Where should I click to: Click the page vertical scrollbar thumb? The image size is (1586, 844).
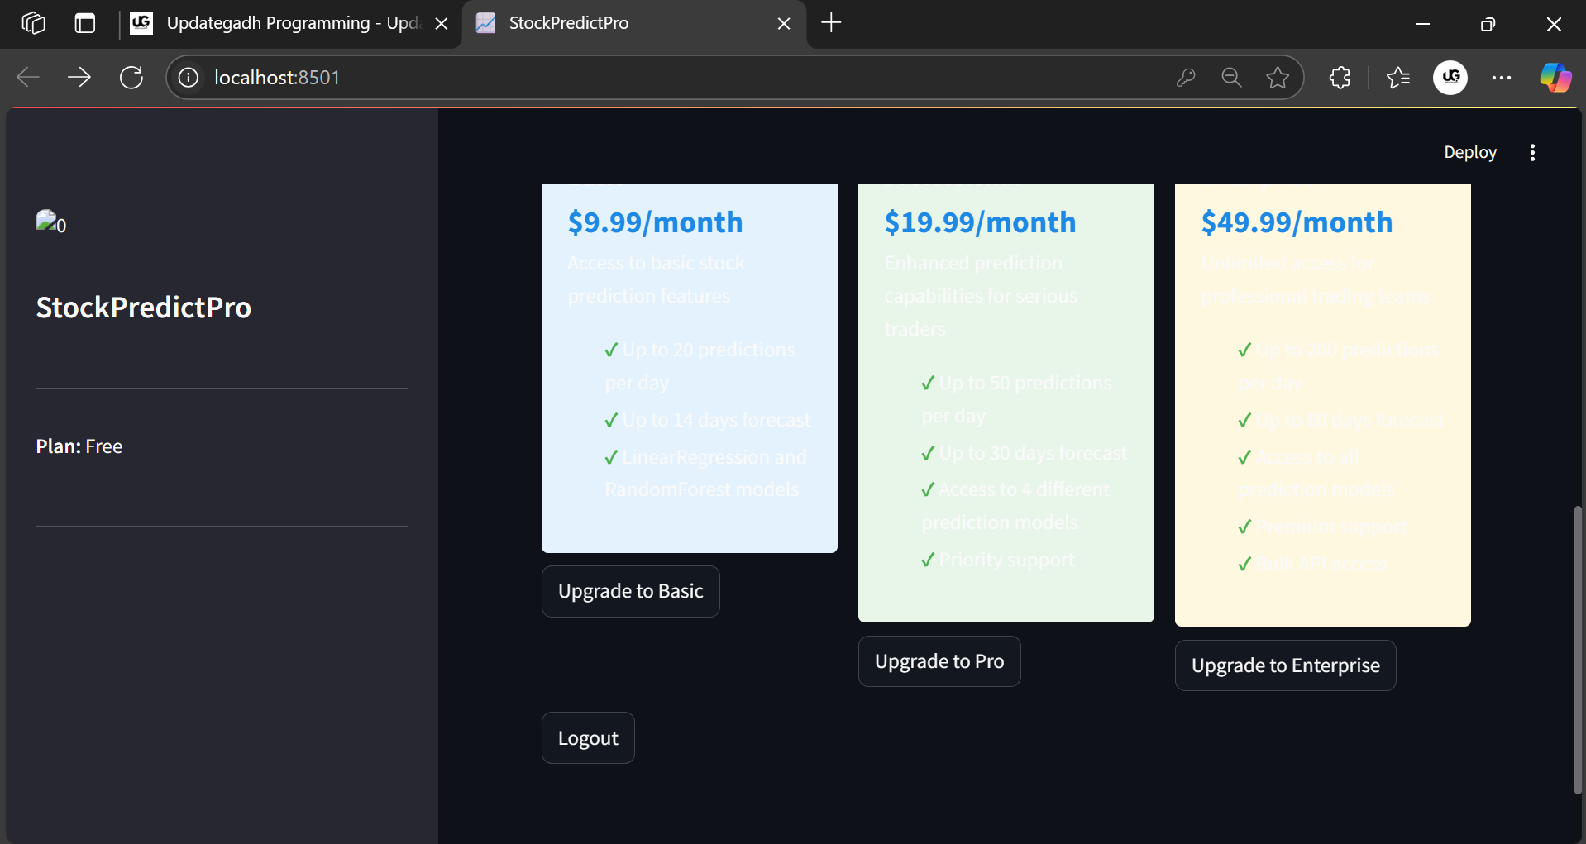[x=1578, y=650]
